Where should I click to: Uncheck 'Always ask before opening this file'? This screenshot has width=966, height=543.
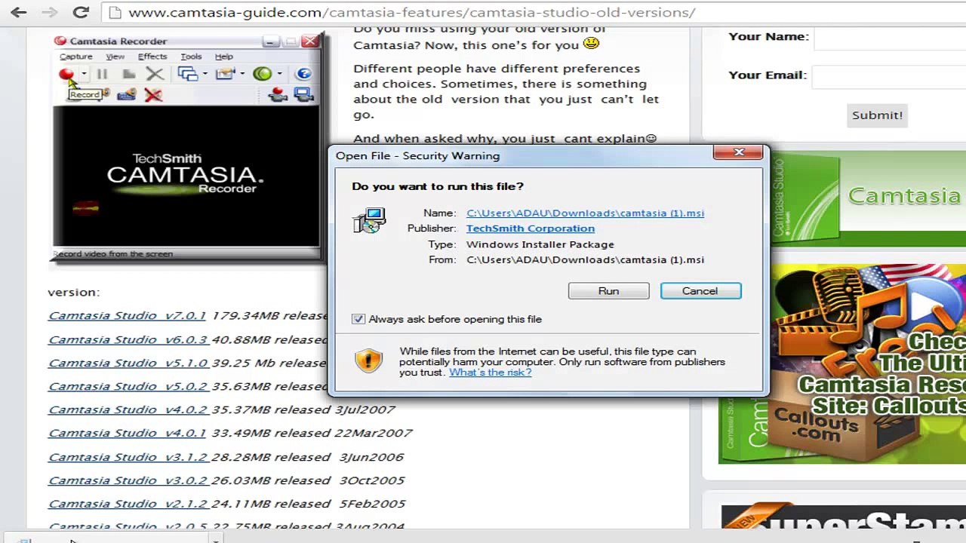pos(358,319)
